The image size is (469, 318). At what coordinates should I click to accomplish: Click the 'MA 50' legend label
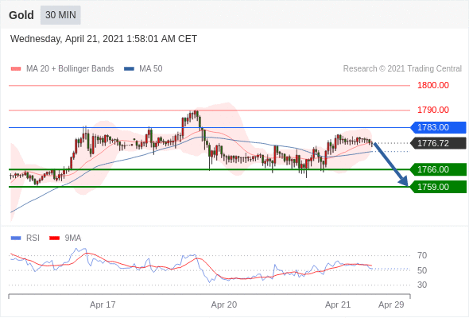151,69
